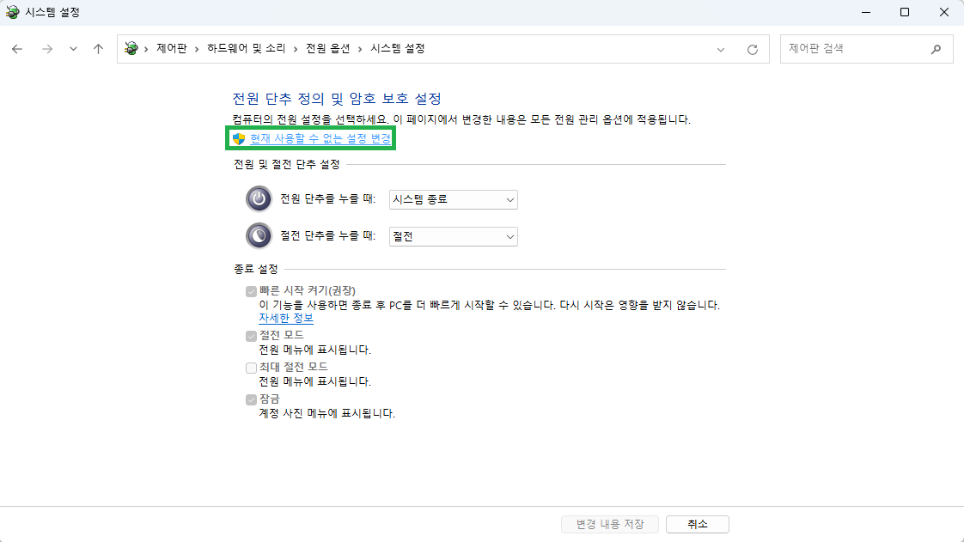Open 하드웨어 및 소리 from the breadcrumb
The height and width of the screenshot is (542, 964).
[243, 49]
